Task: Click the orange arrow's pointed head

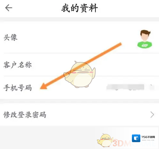Action: [x=44, y=86]
